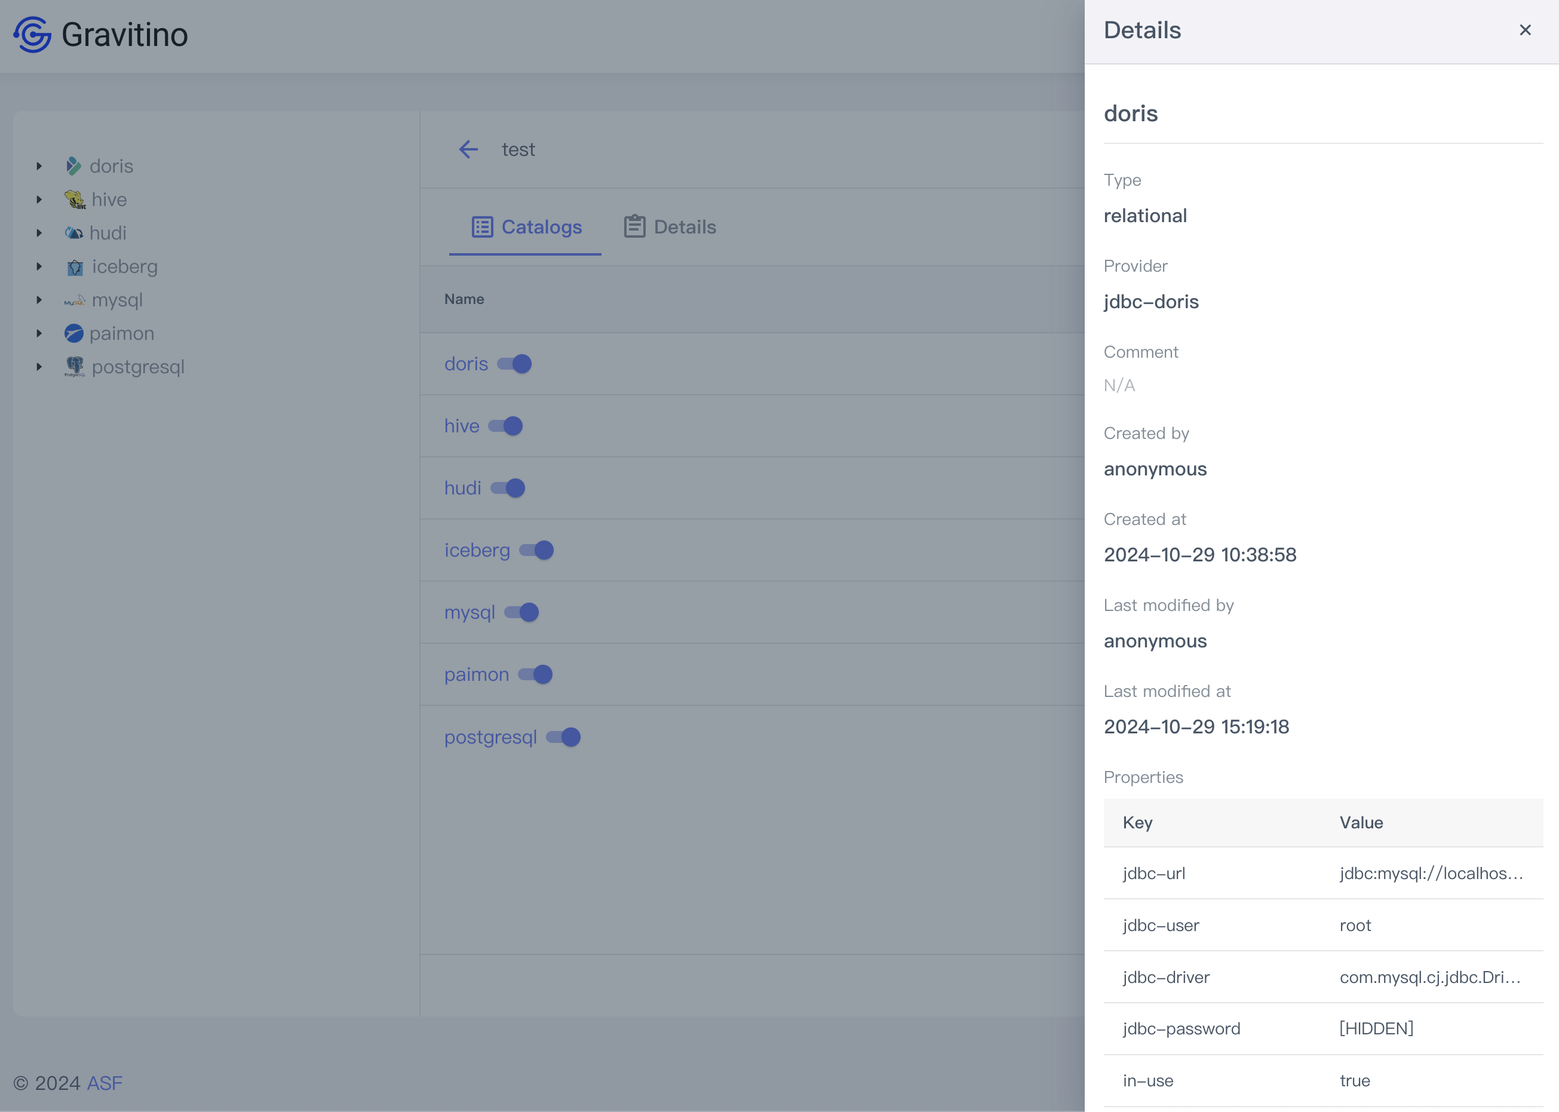
Task: Click the doris catalog icon in tree
Action: pyautogui.click(x=73, y=167)
